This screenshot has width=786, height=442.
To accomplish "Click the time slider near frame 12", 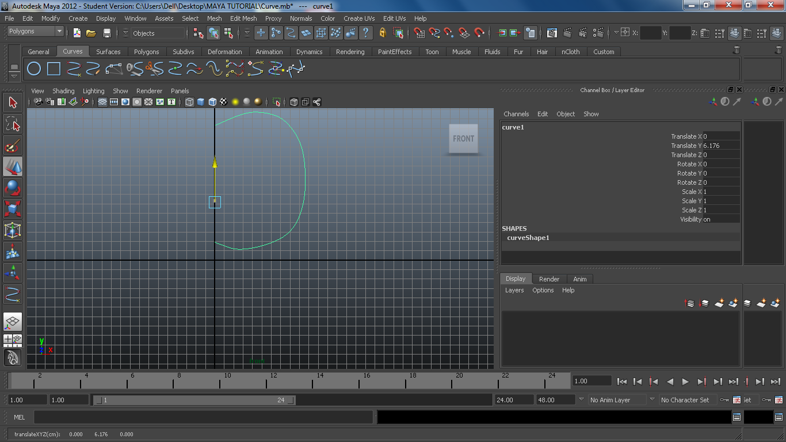I will [274, 381].
